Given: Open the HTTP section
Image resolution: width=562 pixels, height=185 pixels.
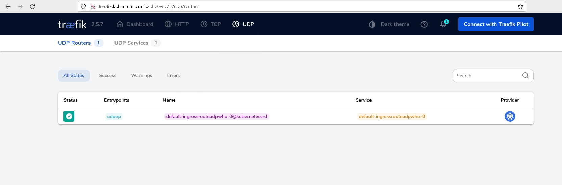Looking at the screenshot, I should pos(177,24).
